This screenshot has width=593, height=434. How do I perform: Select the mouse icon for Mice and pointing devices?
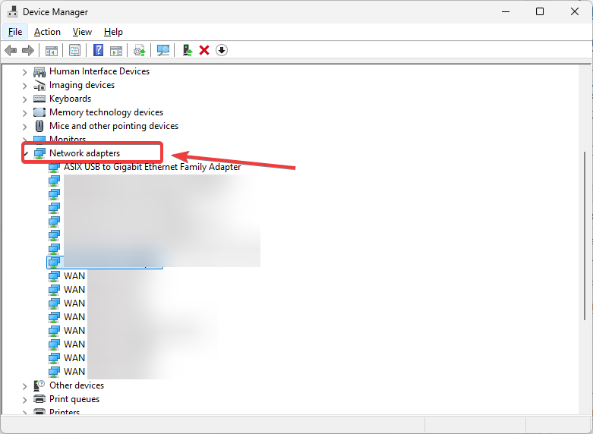39,126
